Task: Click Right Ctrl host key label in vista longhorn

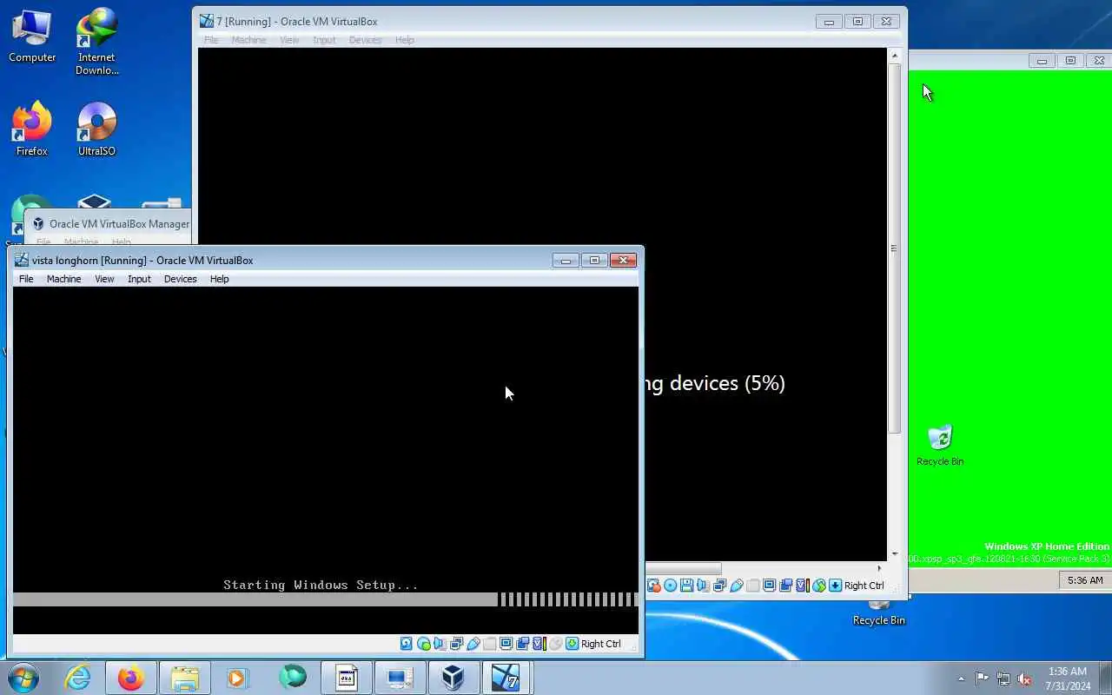Action: (x=601, y=644)
